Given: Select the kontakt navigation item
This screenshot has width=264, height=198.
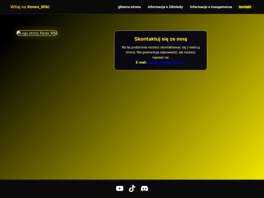Looking at the screenshot, I should pyautogui.click(x=245, y=7).
